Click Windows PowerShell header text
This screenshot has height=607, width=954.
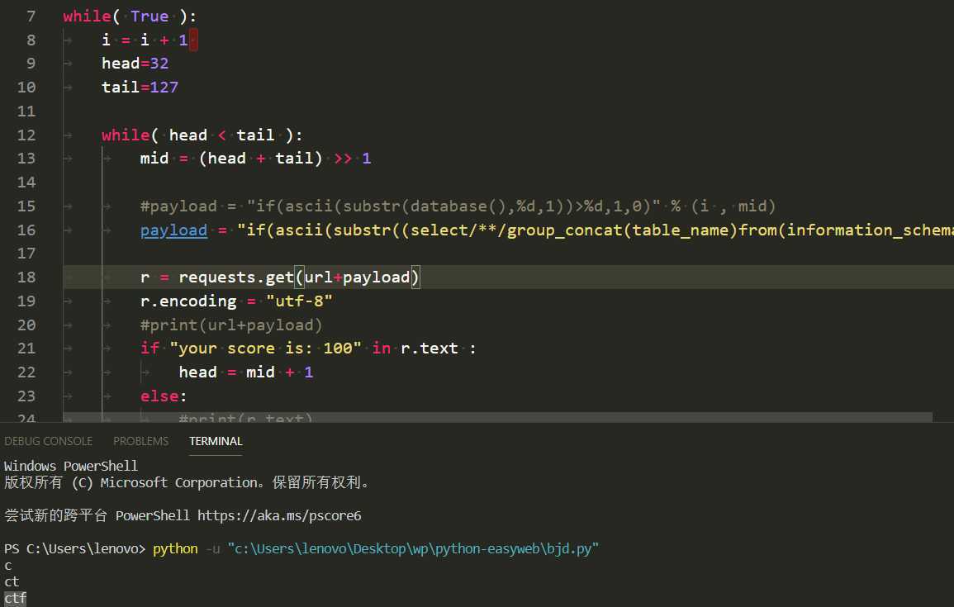(x=70, y=467)
